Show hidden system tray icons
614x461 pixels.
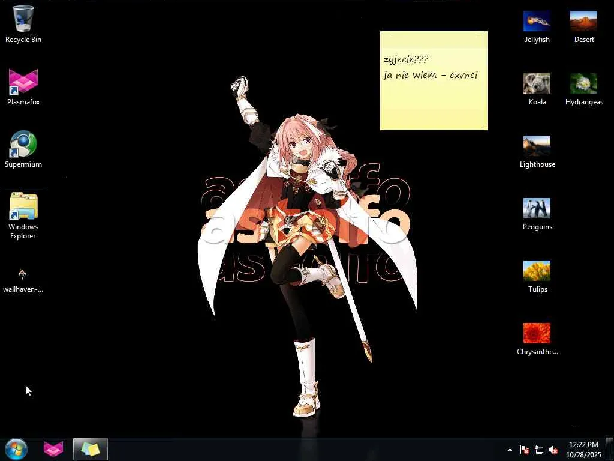510,450
